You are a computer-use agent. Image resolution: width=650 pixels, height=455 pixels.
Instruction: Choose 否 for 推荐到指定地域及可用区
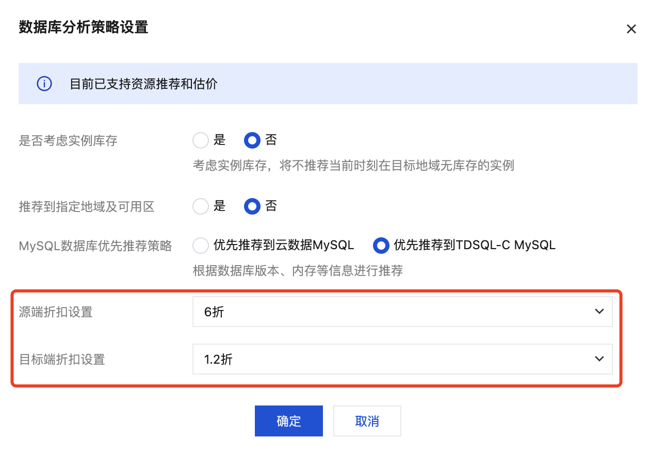(252, 207)
